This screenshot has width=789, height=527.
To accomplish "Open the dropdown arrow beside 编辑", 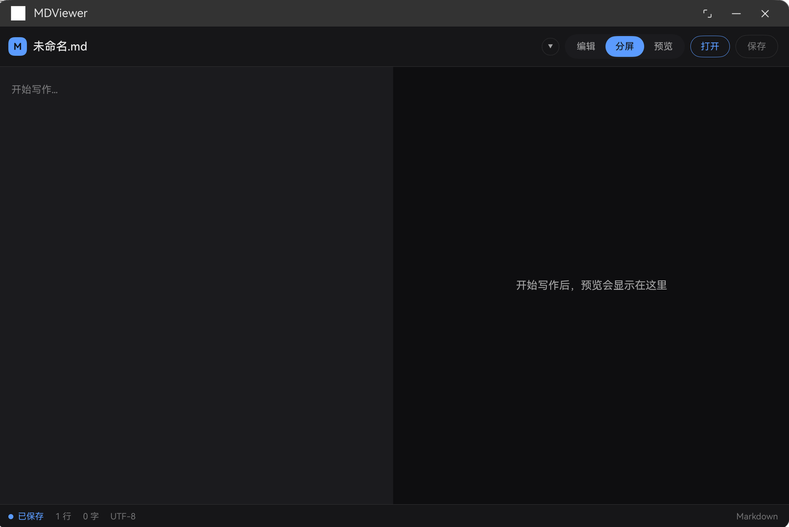I will [550, 46].
